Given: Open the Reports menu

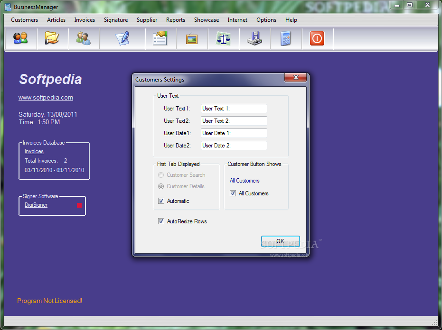Looking at the screenshot, I should coord(176,20).
